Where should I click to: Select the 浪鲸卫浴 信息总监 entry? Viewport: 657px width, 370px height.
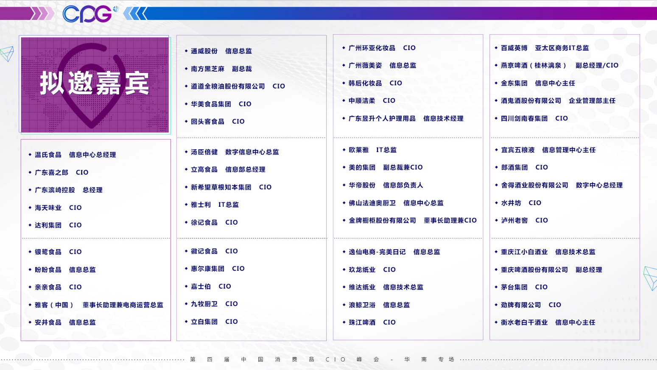pos(379,305)
